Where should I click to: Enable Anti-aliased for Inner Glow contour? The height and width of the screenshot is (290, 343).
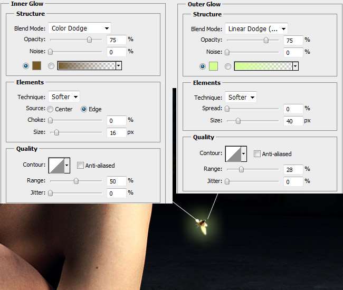81,166
